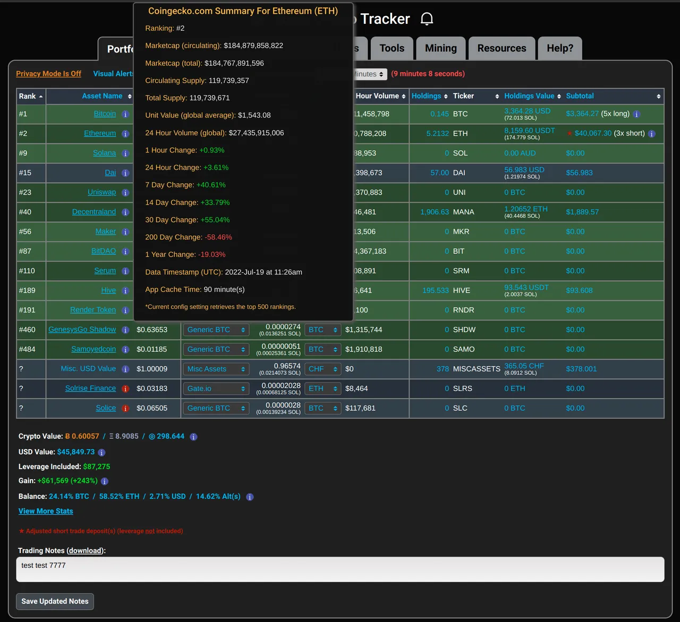Open the Tools tab
Image resolution: width=680 pixels, height=622 pixels.
392,48
